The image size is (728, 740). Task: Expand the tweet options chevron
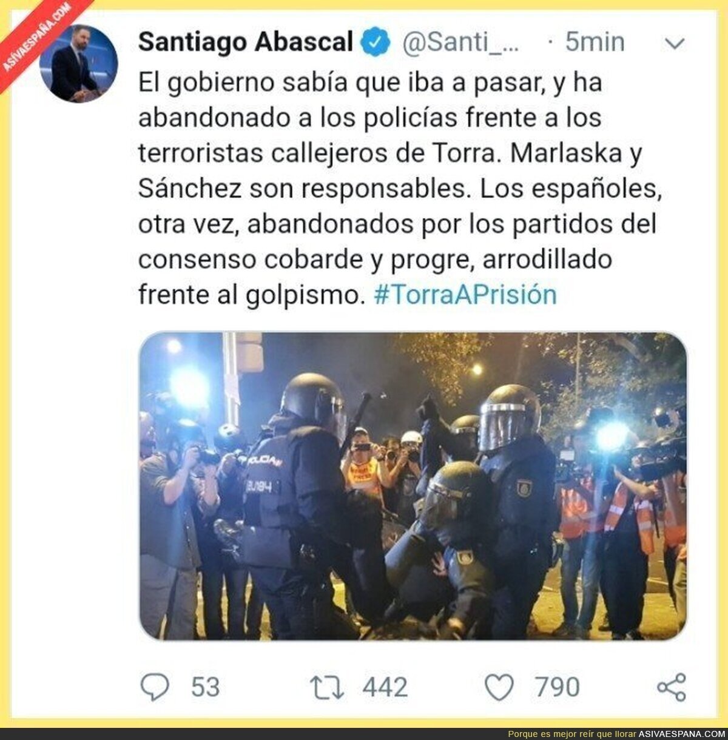click(x=675, y=44)
